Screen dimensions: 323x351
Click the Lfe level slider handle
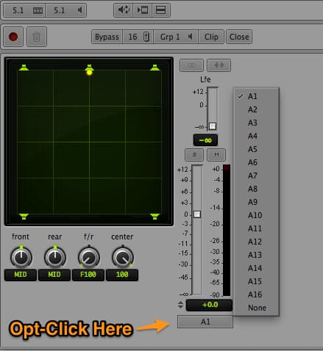pos(213,126)
